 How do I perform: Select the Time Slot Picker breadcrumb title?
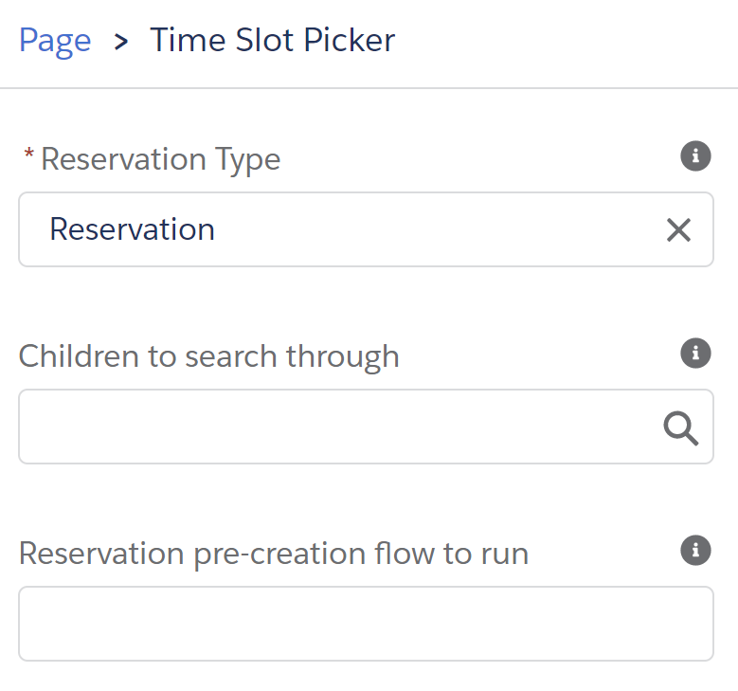[272, 41]
